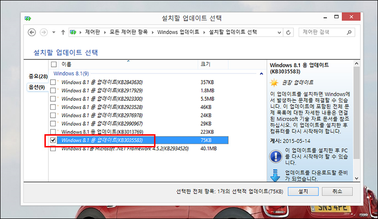
Task: Check the KB3013769 update checkbox
Action: [x=53, y=132]
